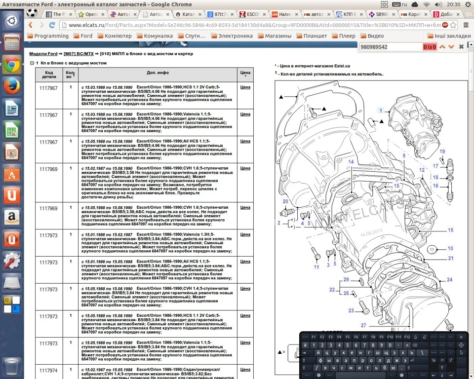Click part number 1 on the diagram
The image size is (474, 379).
pos(381,111)
